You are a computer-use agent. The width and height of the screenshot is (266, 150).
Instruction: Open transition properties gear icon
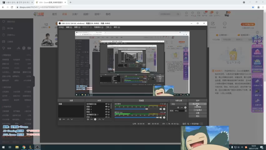pyautogui.click(x=185, y=107)
